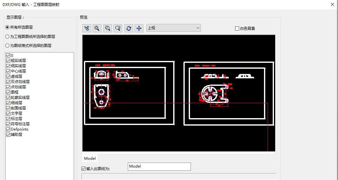
Task: Toggle the 点划线层 layer checkbox
Action: point(8,87)
